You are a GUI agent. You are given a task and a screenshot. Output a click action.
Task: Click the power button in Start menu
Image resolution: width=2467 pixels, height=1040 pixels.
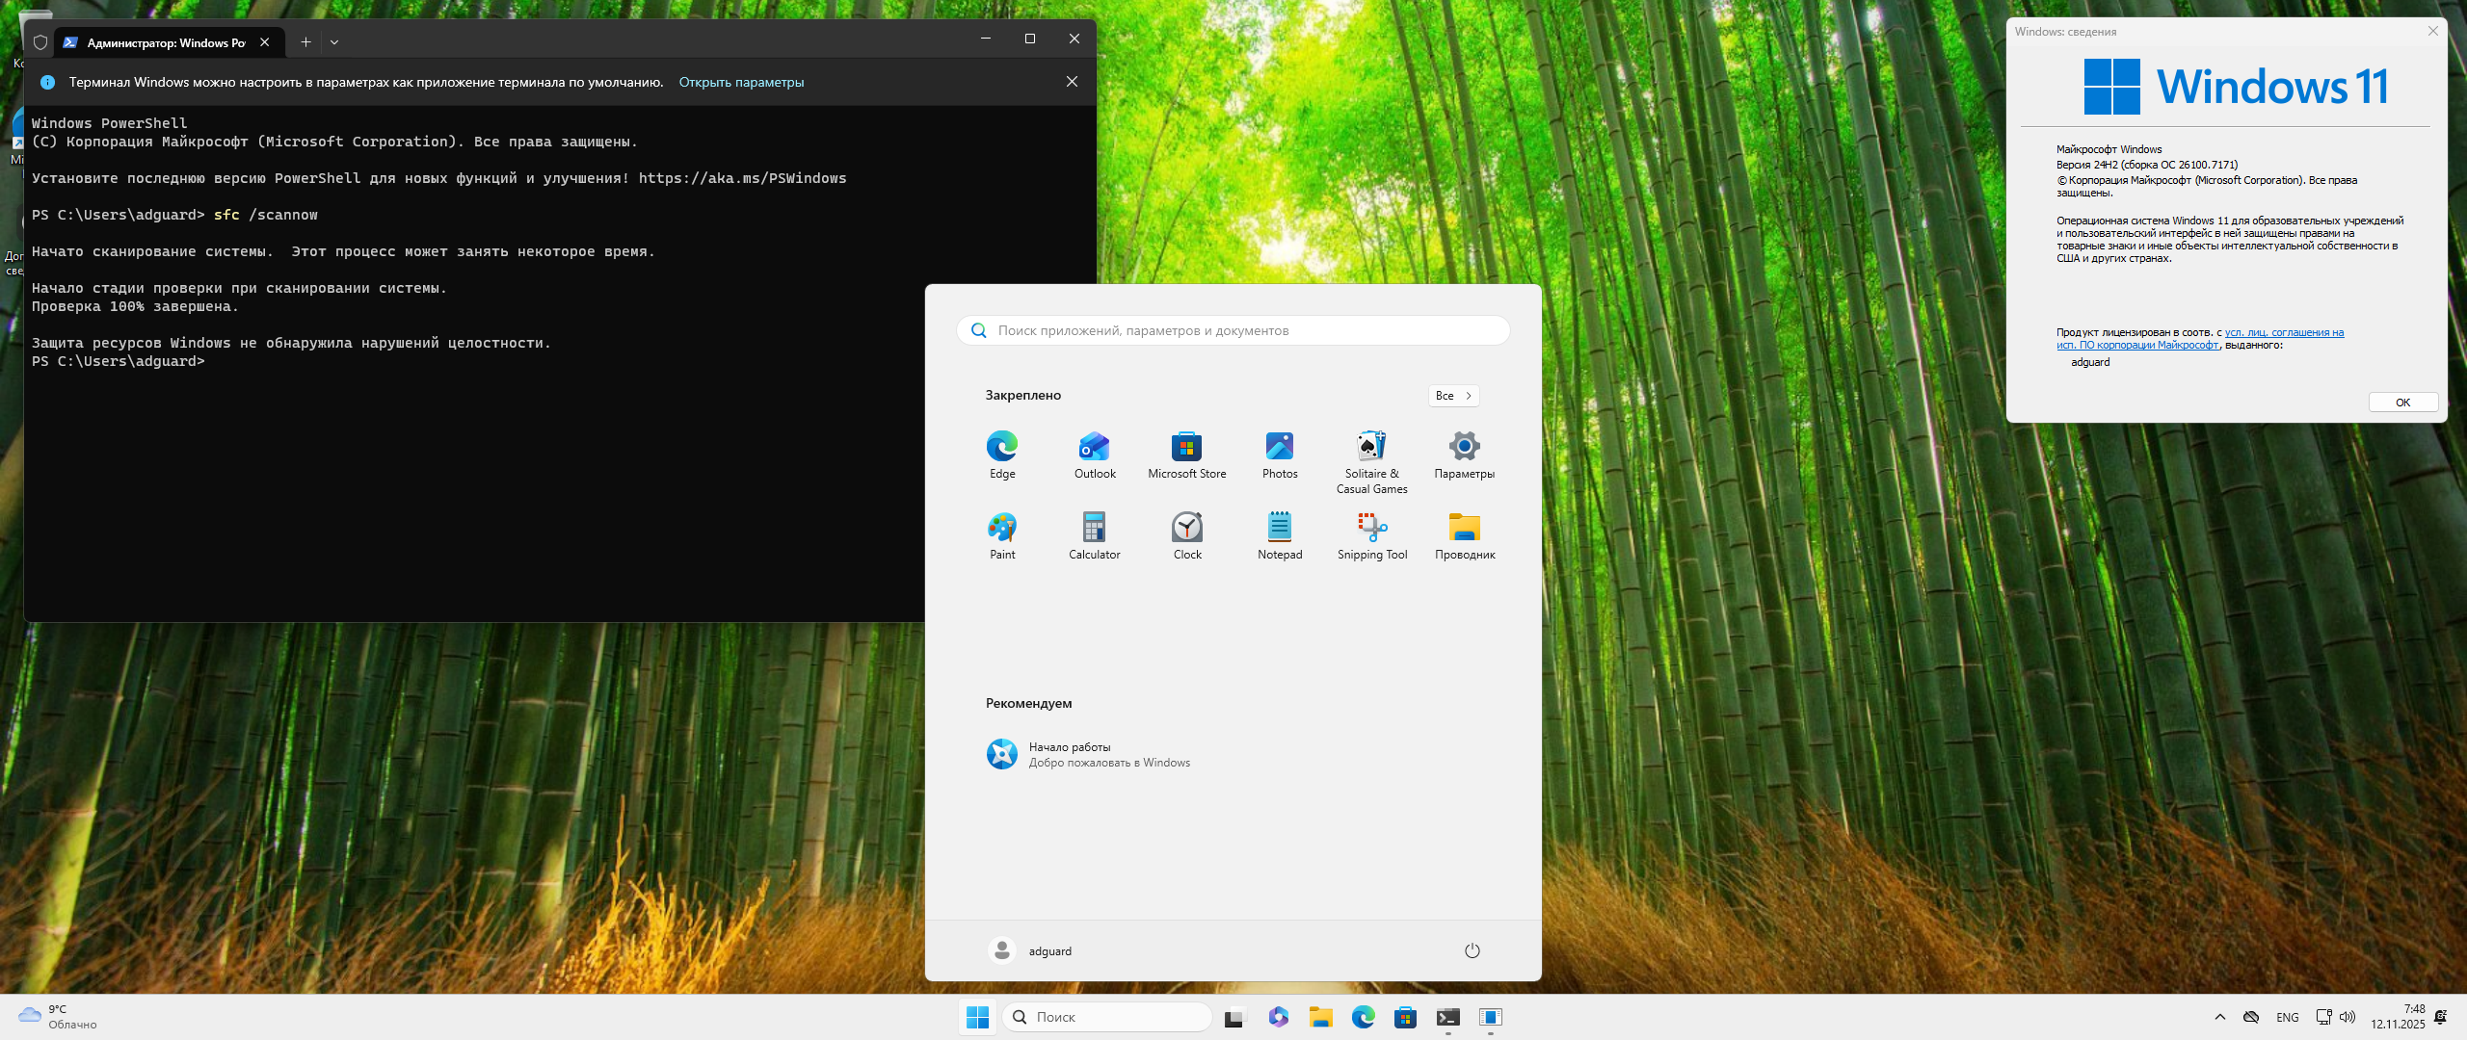1472,950
